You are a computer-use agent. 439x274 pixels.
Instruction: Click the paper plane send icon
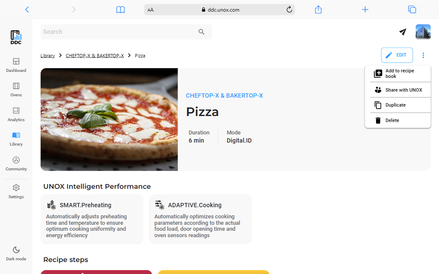pyautogui.click(x=403, y=32)
